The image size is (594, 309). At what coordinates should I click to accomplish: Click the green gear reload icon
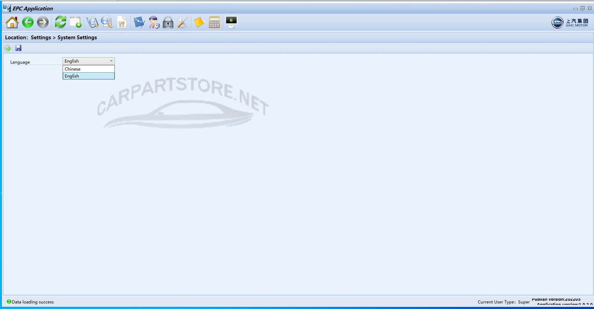point(7,48)
